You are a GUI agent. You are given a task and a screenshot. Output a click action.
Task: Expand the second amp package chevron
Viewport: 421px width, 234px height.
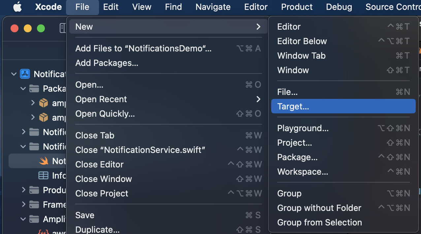point(33,117)
